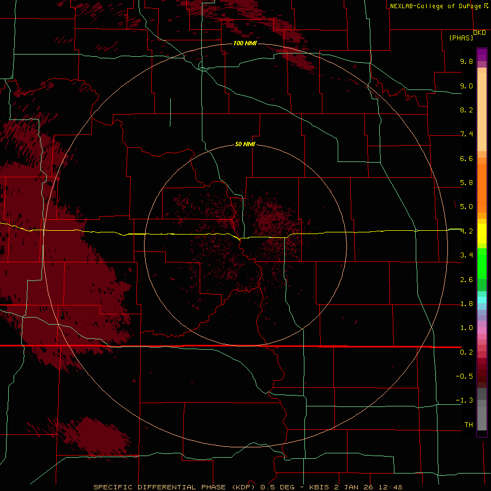Click the 9.8 color scale value
The width and height of the screenshot is (491, 491).
pos(466,61)
